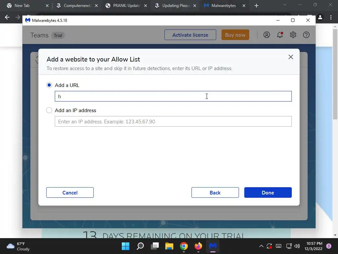338x254 pixels.
Task: Switch to the Updating Please tab
Action: tap(176, 6)
